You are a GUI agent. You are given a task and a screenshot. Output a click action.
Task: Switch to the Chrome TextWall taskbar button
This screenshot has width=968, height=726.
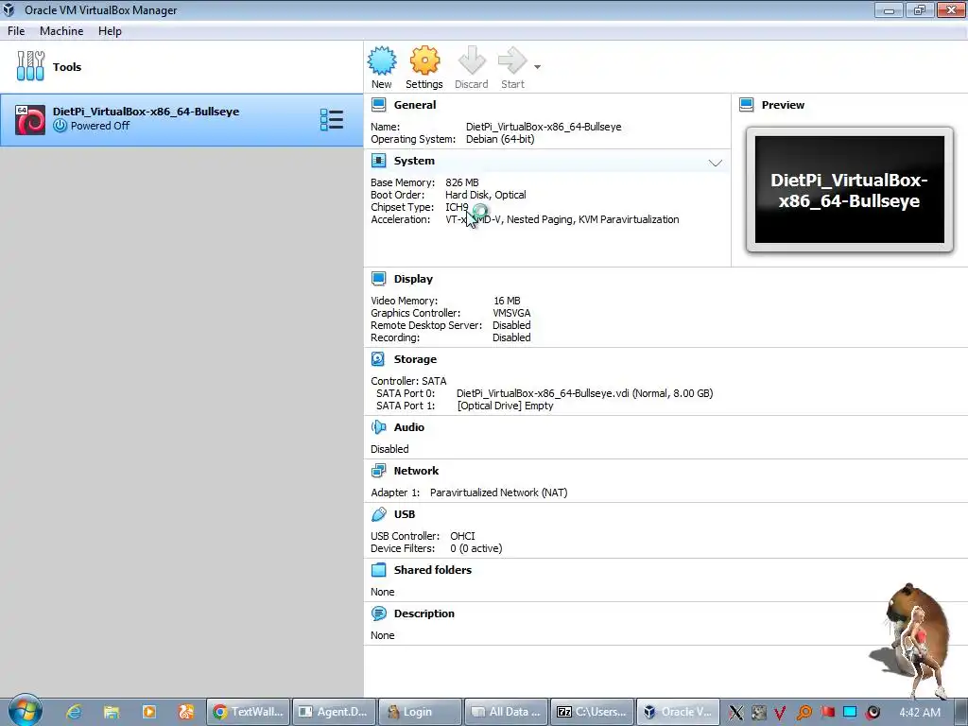(x=248, y=712)
